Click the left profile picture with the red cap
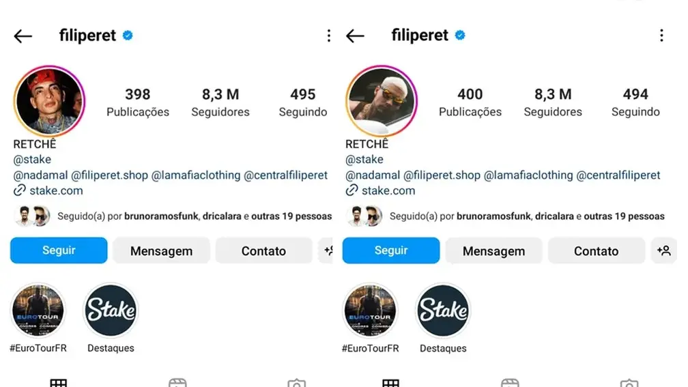 pos(50,101)
